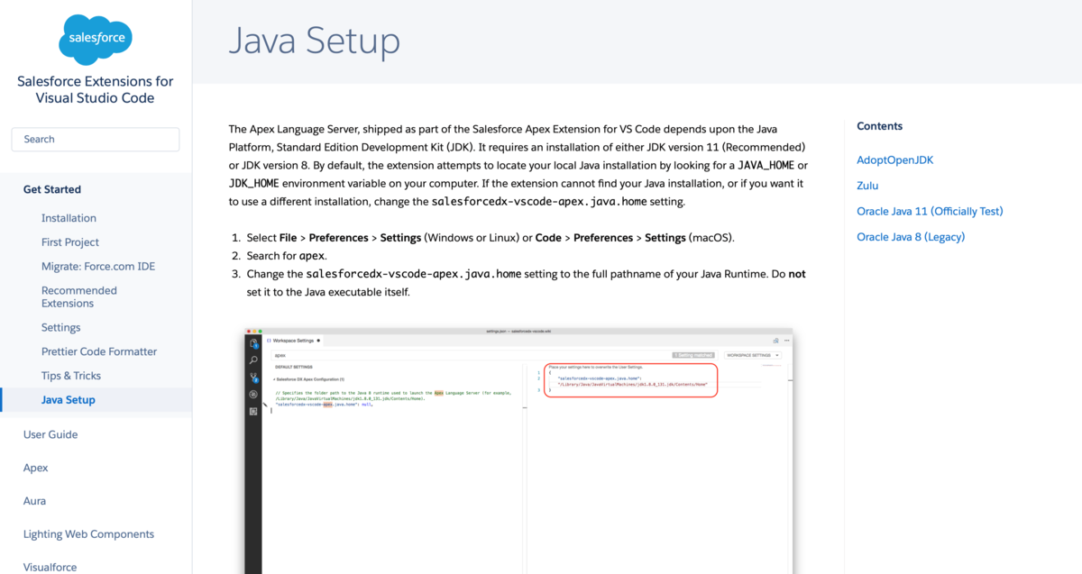Open the Search icon in the VS Code sidebar
Viewport: 1082px width, 574px height.
[x=253, y=359]
